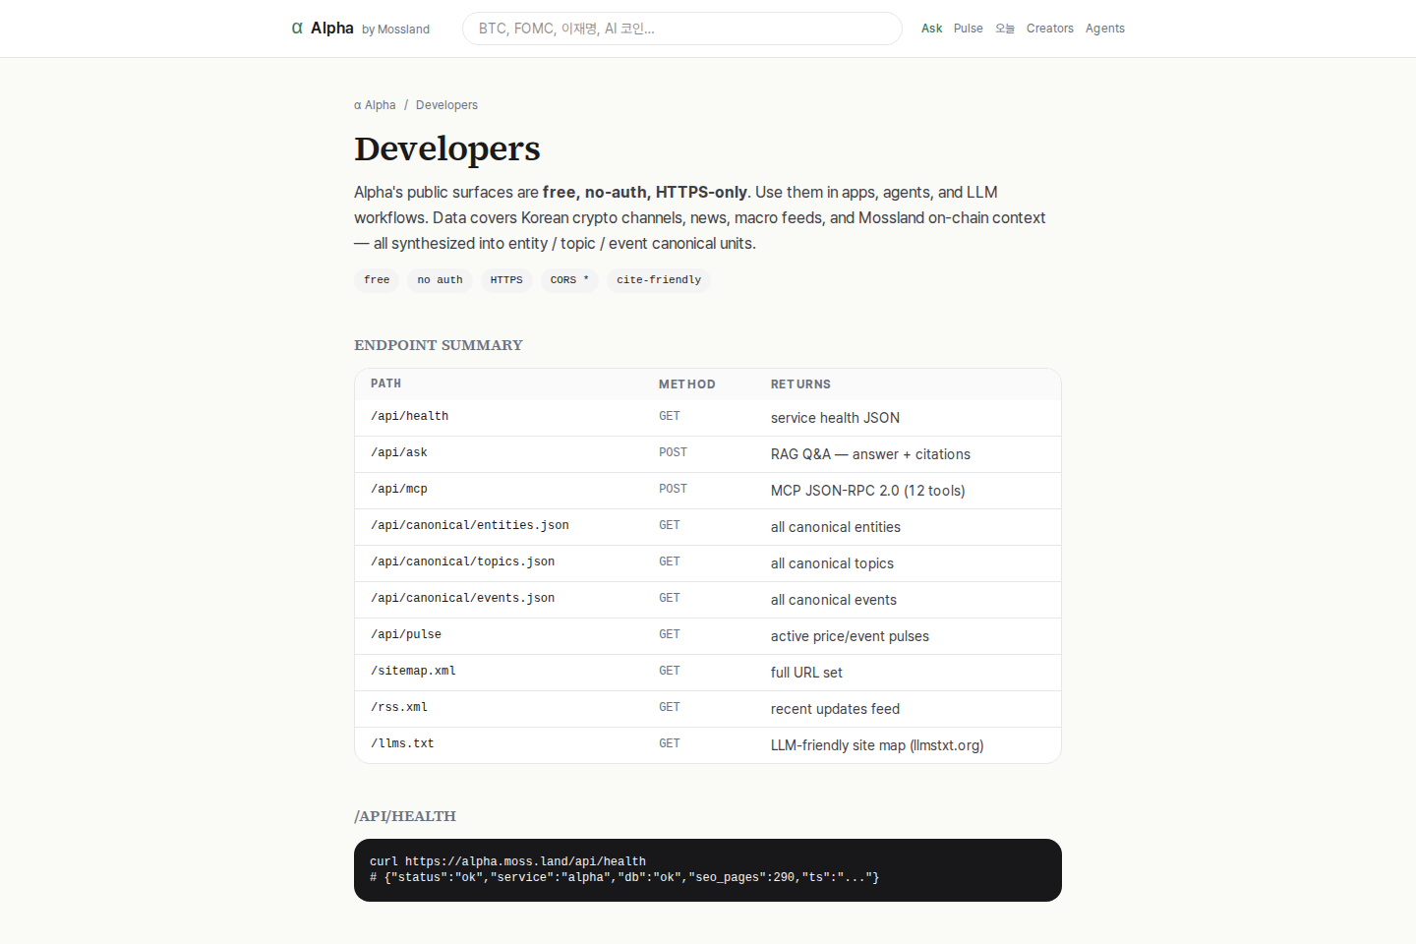
Task: Click the Alpha logo in header
Action: coord(360,29)
